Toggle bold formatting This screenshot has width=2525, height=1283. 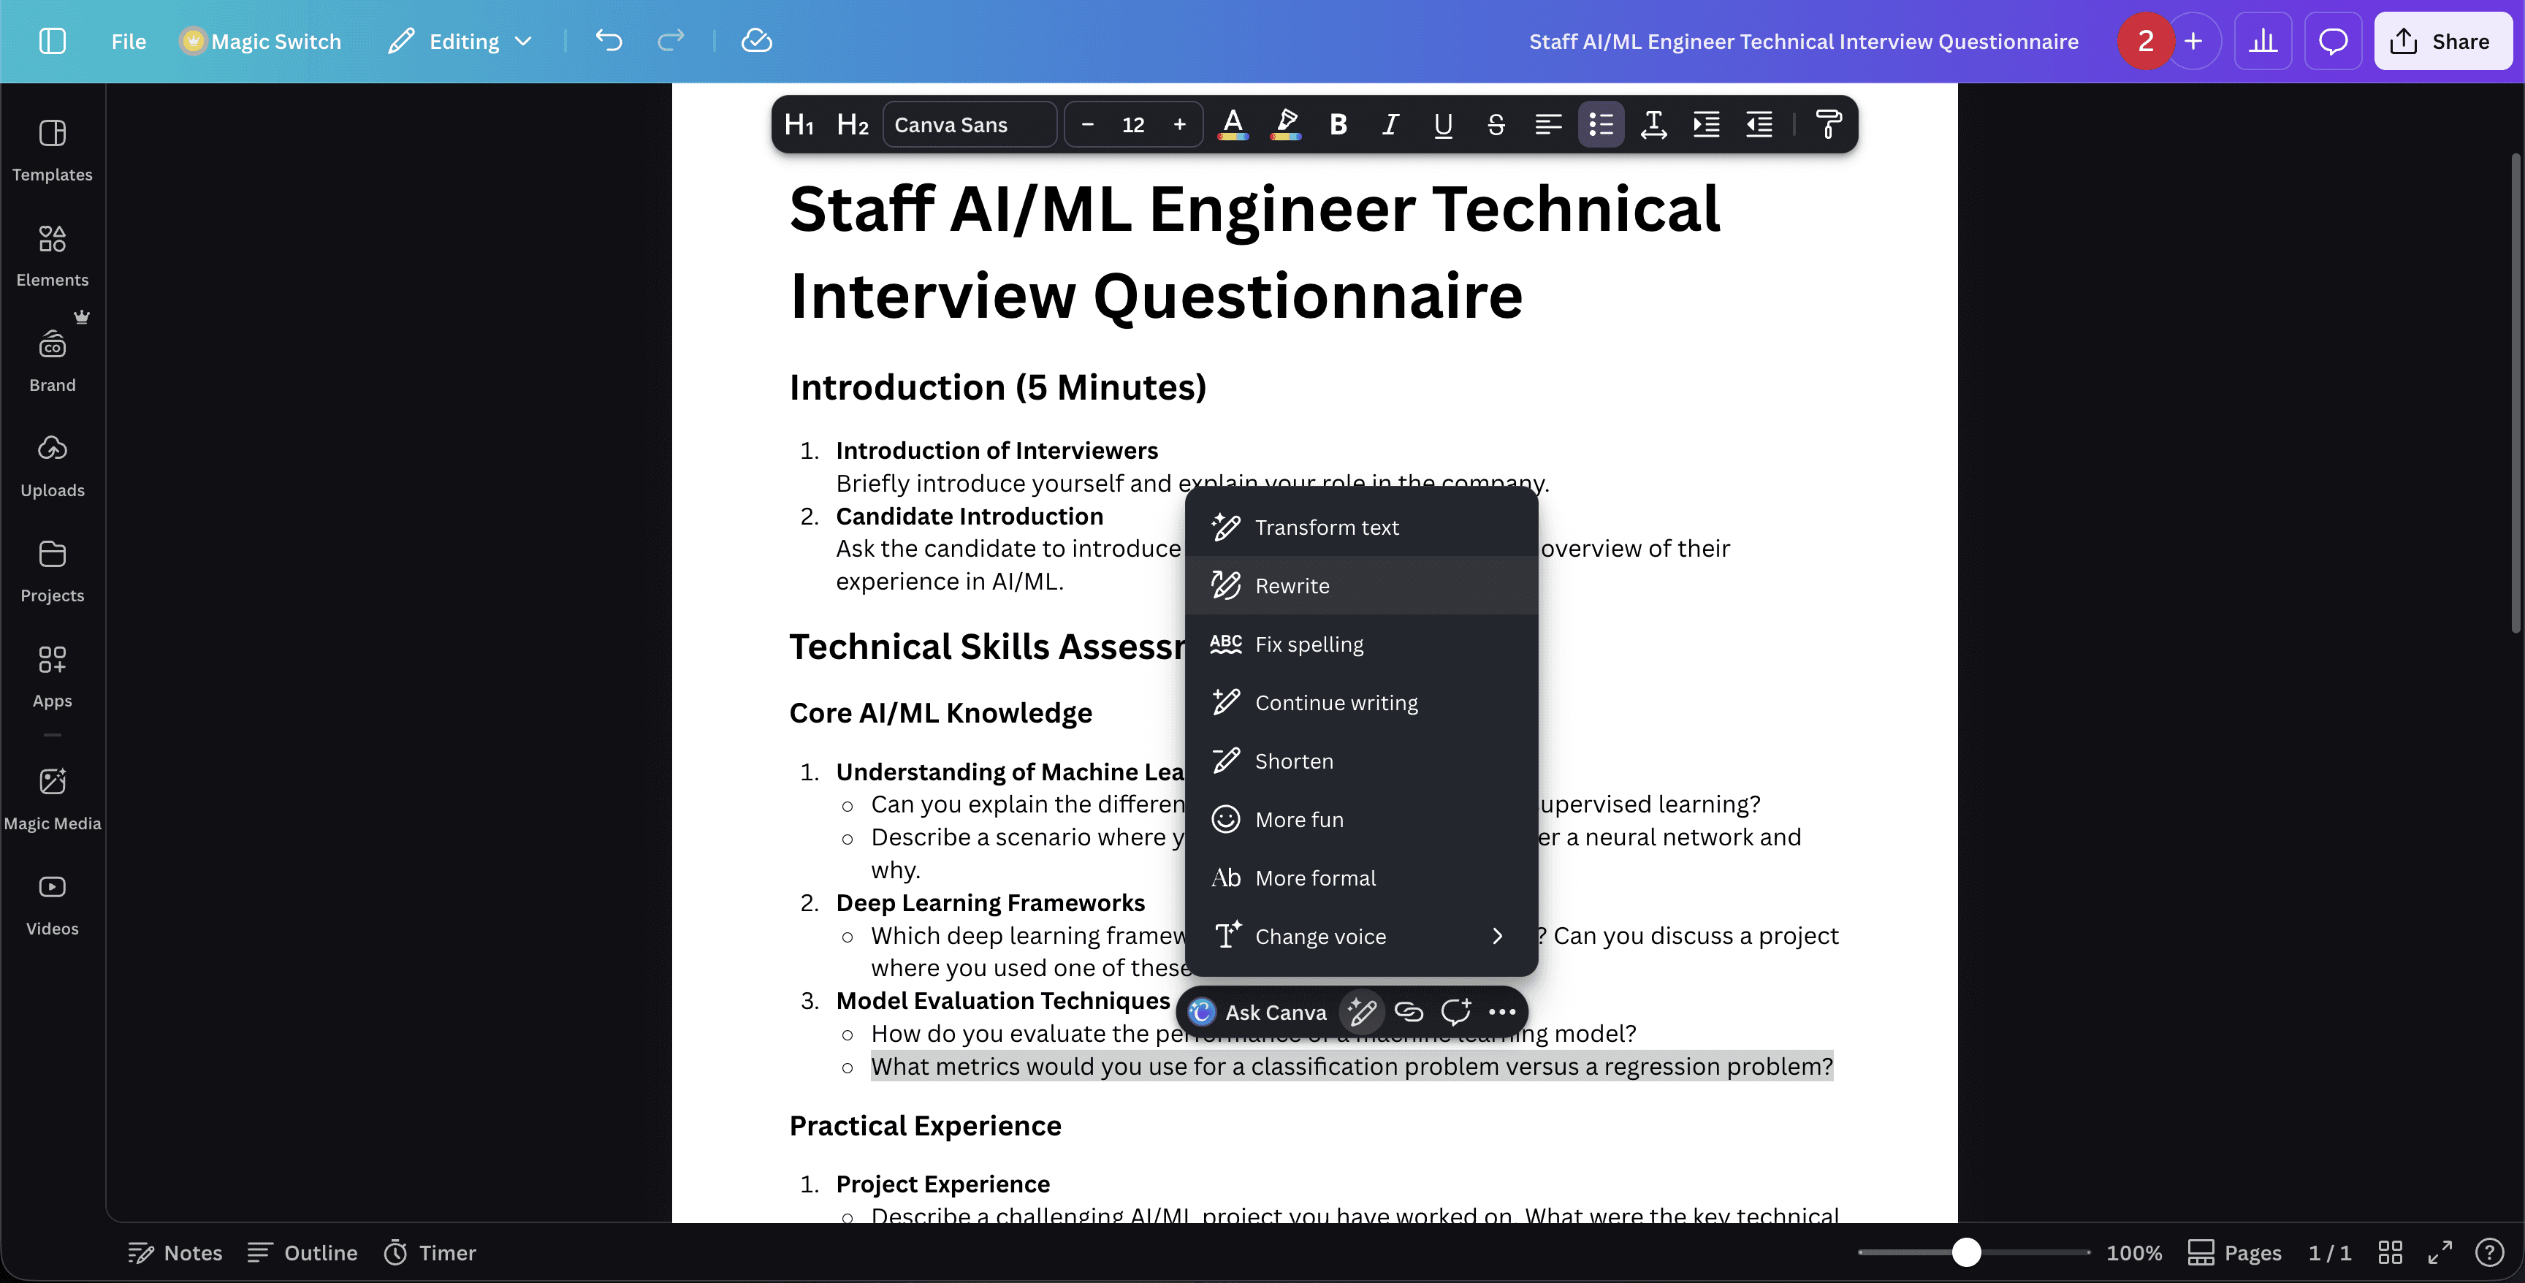point(1338,124)
